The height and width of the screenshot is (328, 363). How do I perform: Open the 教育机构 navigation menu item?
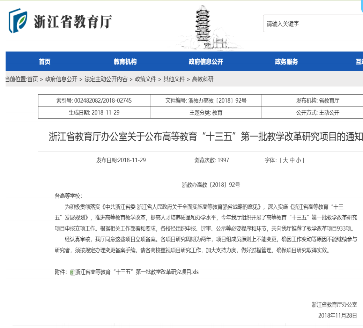pyautogui.click(x=125, y=62)
